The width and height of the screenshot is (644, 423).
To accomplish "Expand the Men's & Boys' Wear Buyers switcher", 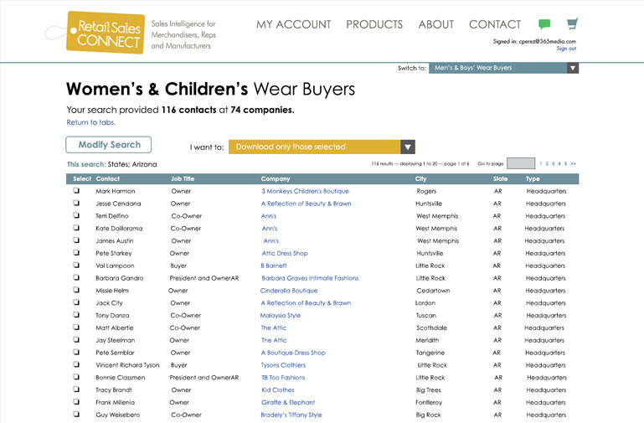I will [572, 68].
